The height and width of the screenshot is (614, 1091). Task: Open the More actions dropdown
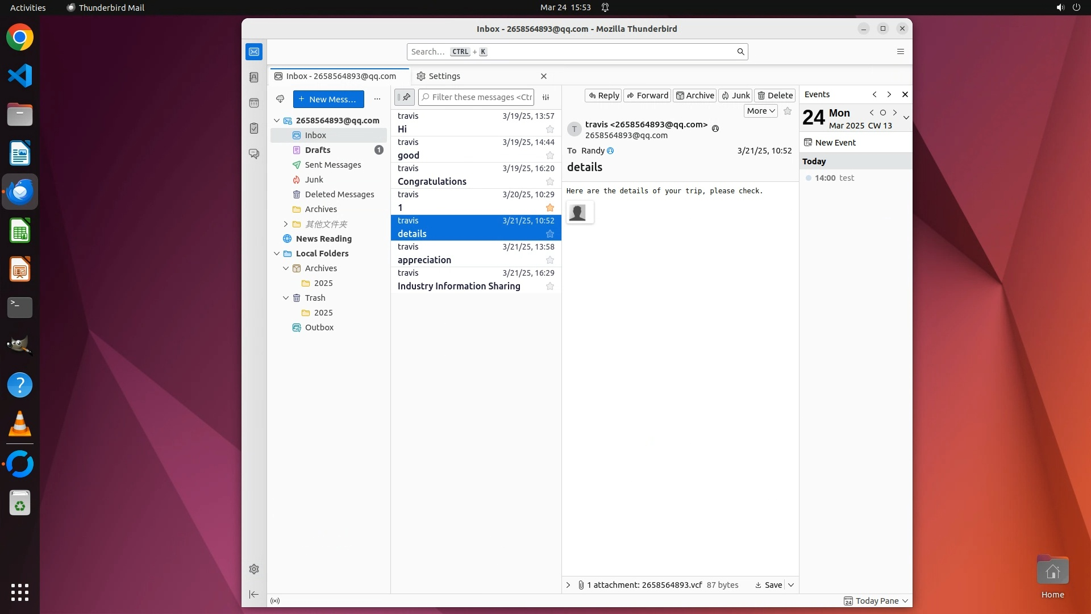click(760, 111)
